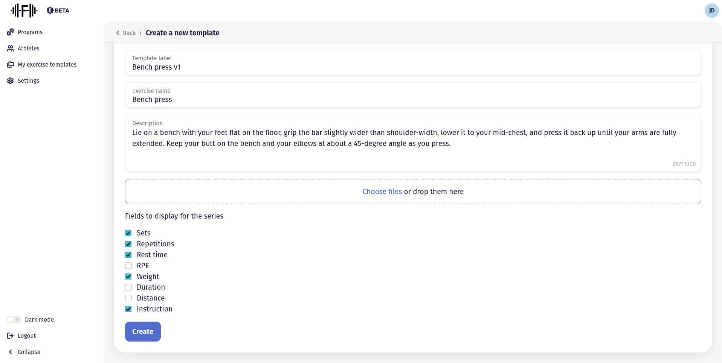722x363 pixels.
Task: Open the Athletes menu item
Action: (x=29, y=48)
